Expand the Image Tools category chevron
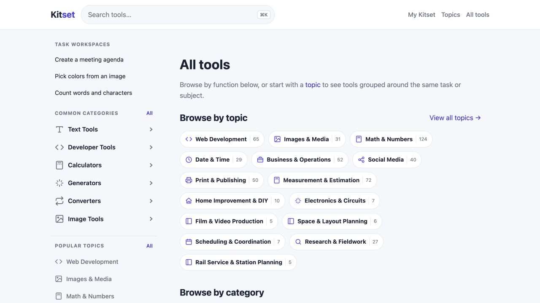540x303 pixels. tap(151, 219)
